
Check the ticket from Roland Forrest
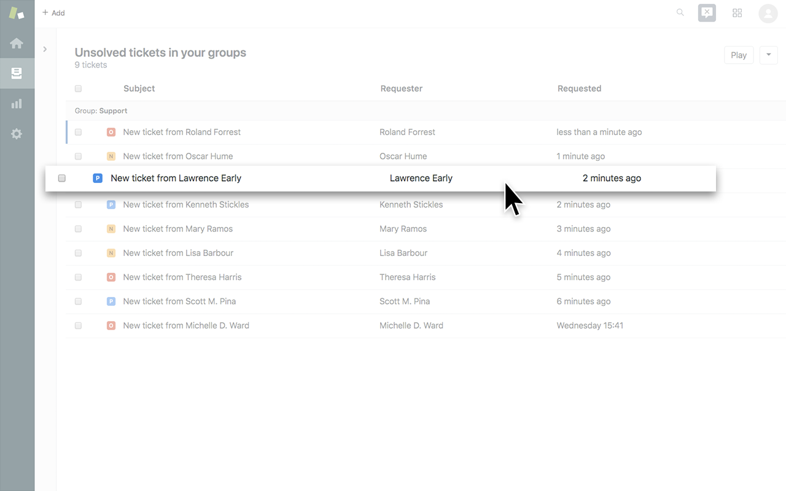tap(78, 132)
